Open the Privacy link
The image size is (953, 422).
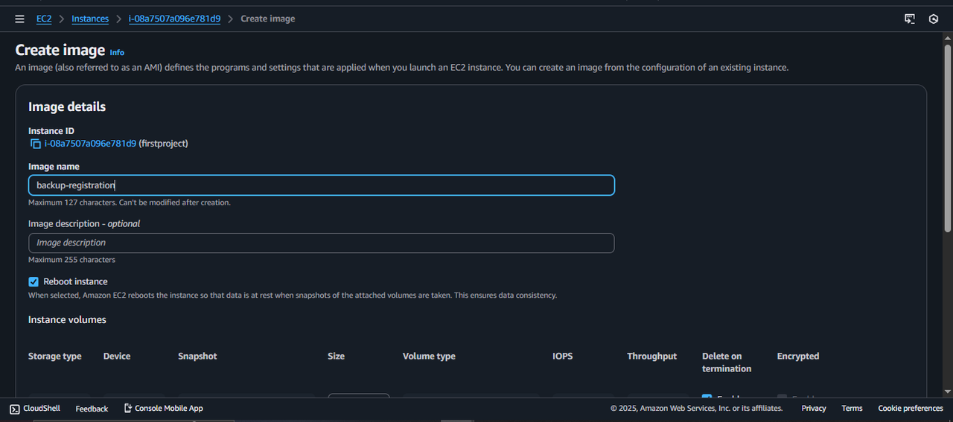(814, 408)
